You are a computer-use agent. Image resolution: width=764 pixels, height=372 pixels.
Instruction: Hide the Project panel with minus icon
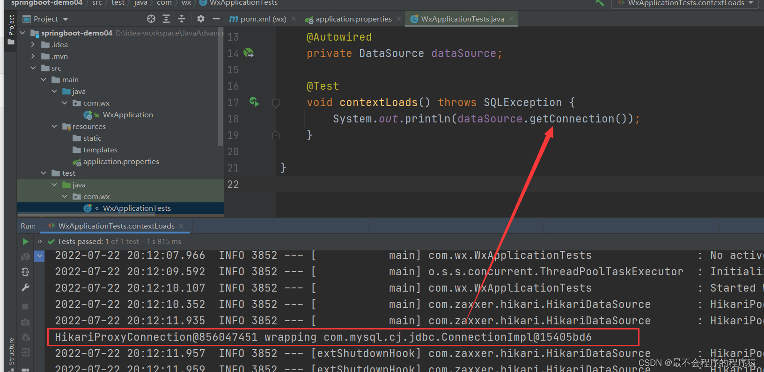[216, 19]
